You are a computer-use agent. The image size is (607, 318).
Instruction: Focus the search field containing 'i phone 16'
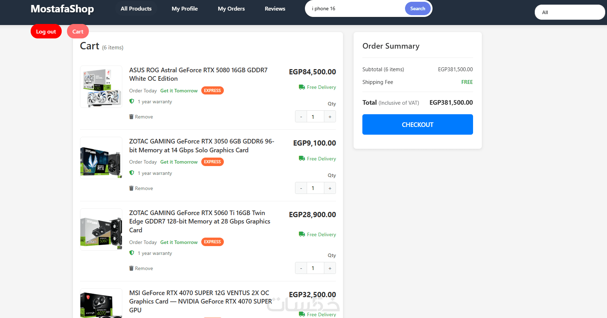pos(355,9)
